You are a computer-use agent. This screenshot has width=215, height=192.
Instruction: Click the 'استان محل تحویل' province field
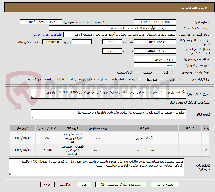click(155, 59)
